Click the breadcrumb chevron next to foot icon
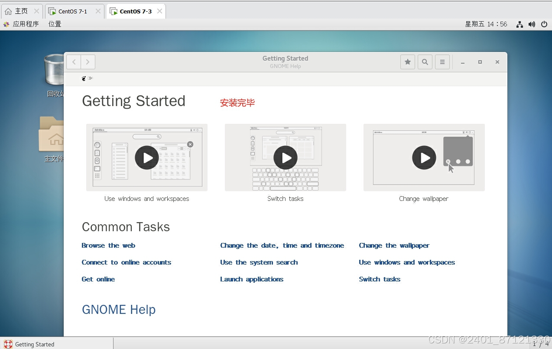The image size is (552, 349). click(x=90, y=78)
